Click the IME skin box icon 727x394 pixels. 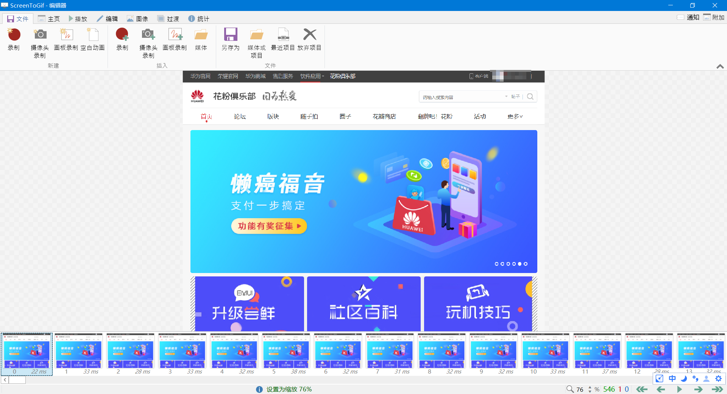pos(659,378)
